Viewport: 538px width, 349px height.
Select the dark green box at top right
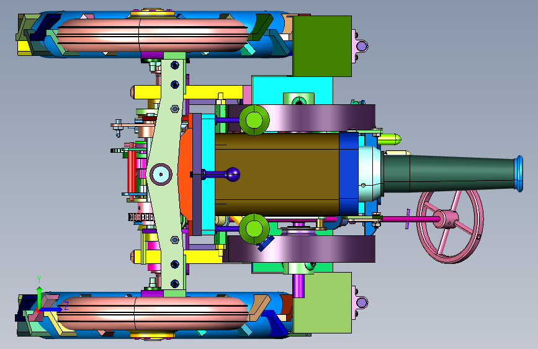pyautogui.click(x=322, y=46)
